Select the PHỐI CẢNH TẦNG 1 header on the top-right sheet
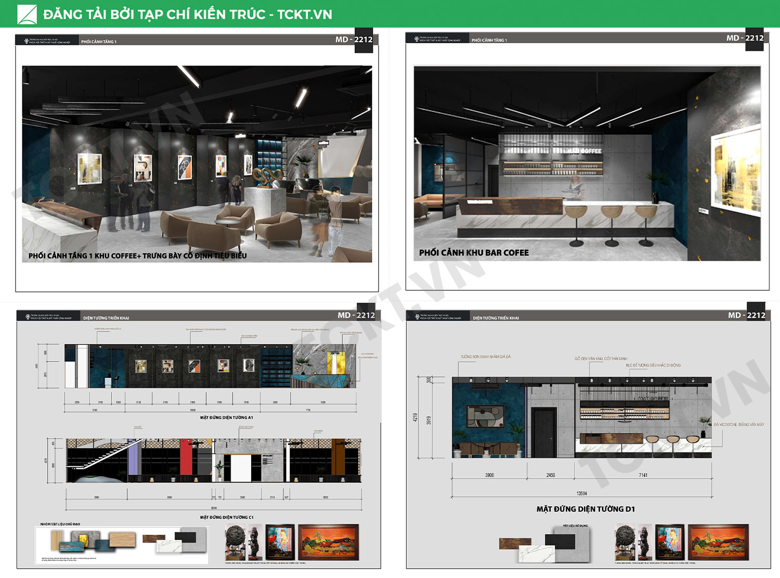The width and height of the screenshot is (780, 578). pyautogui.click(x=489, y=40)
